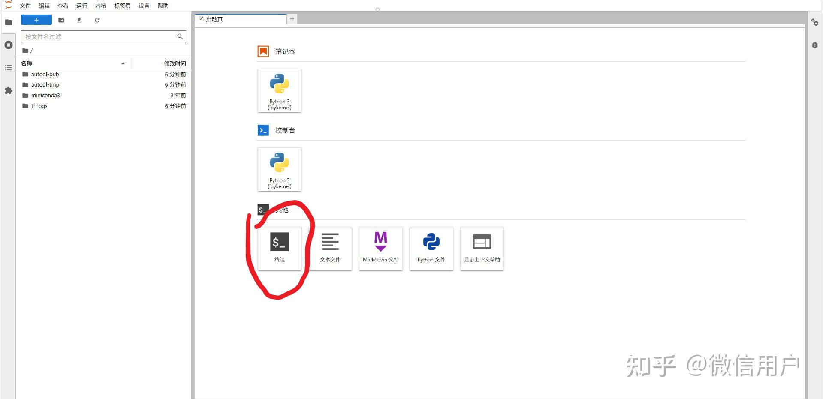Click the 笔记本 section heading

click(x=285, y=51)
